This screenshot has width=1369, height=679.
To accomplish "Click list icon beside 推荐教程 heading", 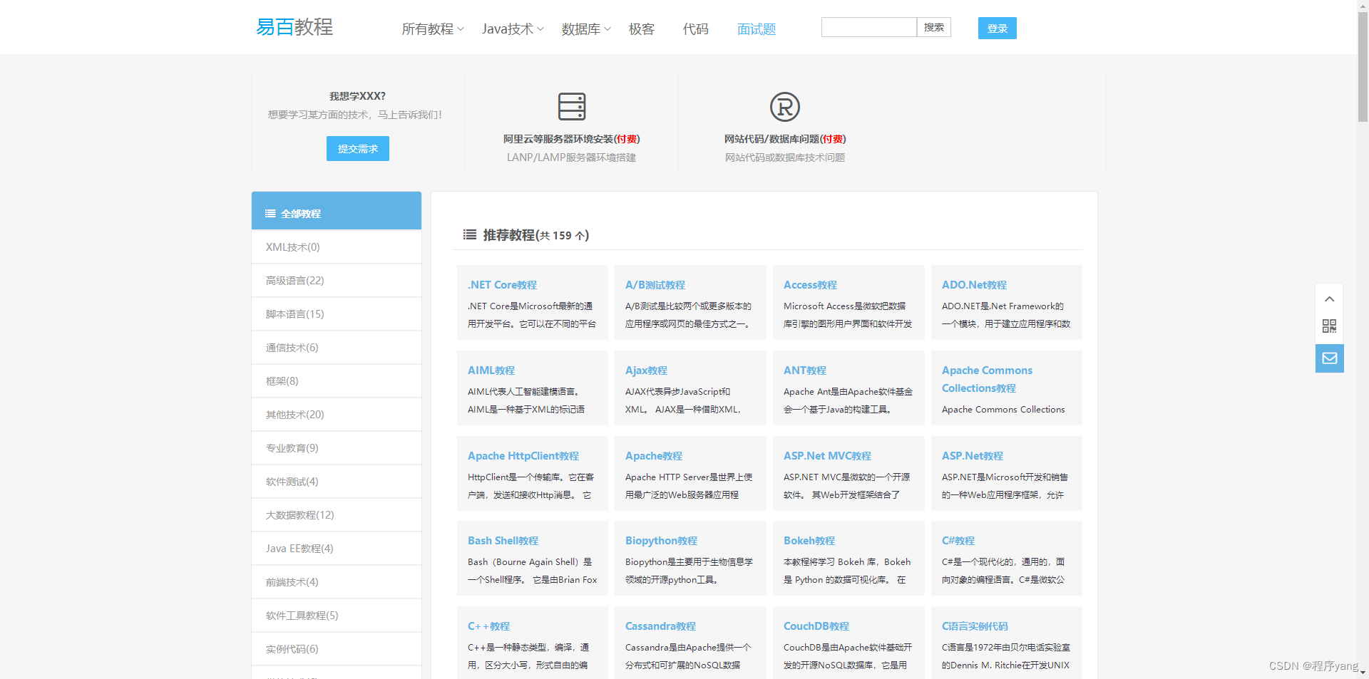I will pyautogui.click(x=470, y=234).
